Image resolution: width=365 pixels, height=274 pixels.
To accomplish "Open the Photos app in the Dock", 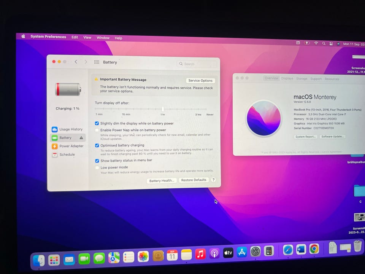I will tap(143, 256).
